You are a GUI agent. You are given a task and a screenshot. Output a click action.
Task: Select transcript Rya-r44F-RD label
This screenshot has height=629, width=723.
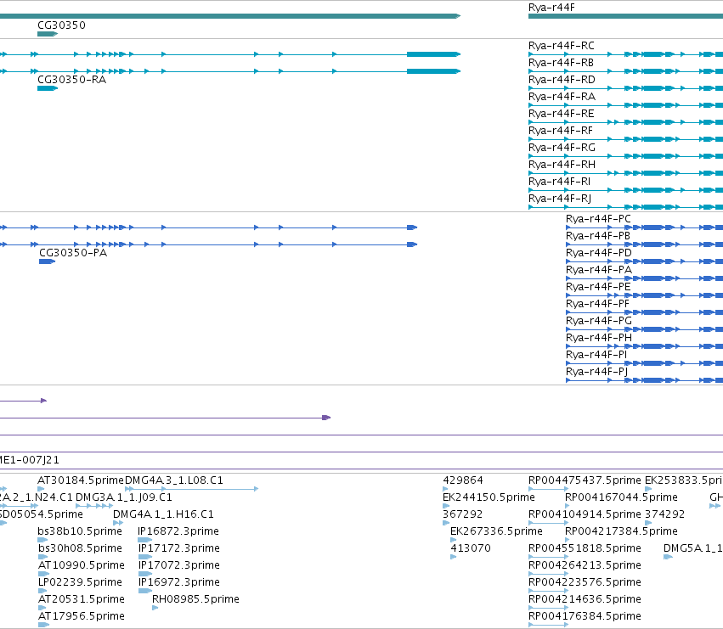[x=562, y=80]
